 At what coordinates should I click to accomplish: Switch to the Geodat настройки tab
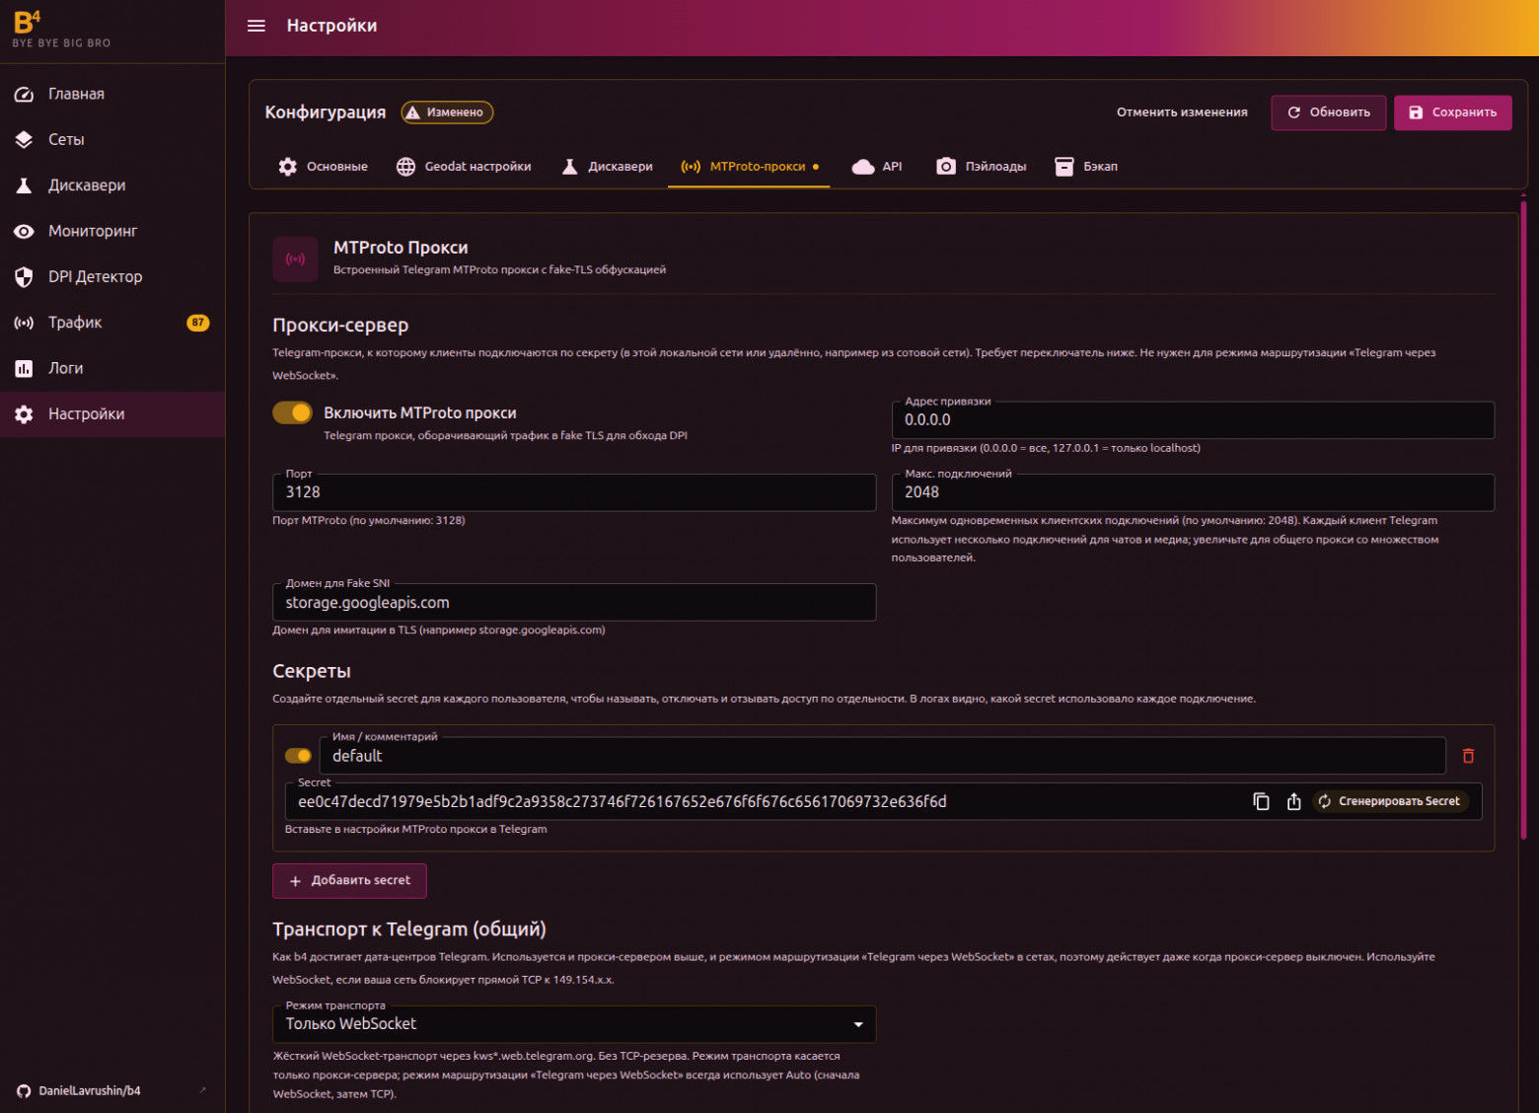[464, 167]
